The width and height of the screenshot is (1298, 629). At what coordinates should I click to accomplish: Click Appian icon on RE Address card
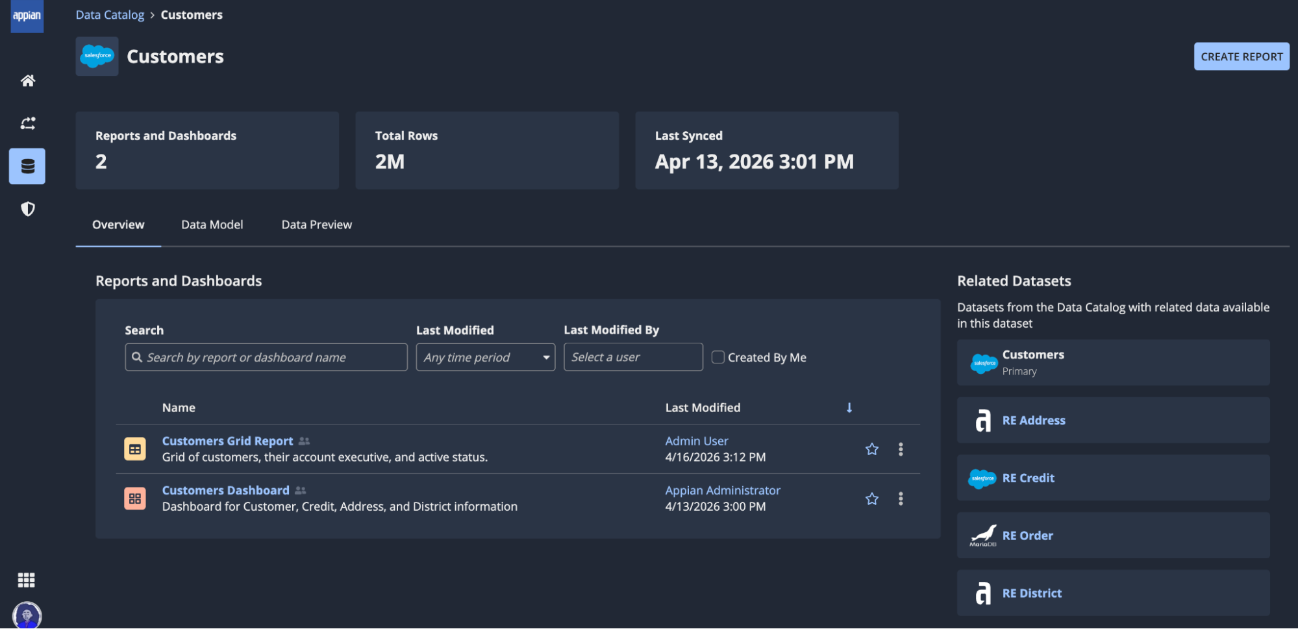983,421
